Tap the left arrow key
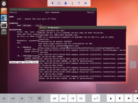 pos(129,98)
